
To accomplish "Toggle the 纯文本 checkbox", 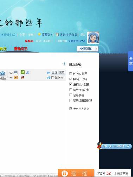I will (52, 78).
